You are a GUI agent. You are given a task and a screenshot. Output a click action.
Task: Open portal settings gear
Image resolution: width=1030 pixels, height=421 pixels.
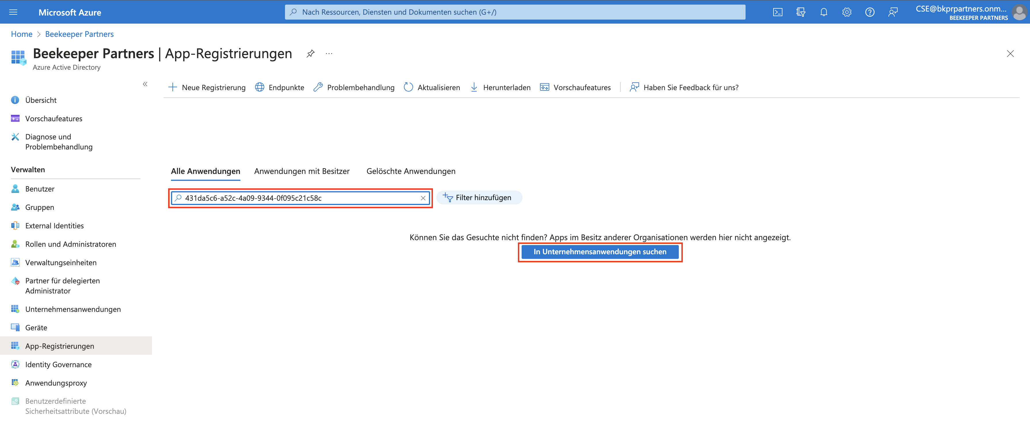(846, 12)
